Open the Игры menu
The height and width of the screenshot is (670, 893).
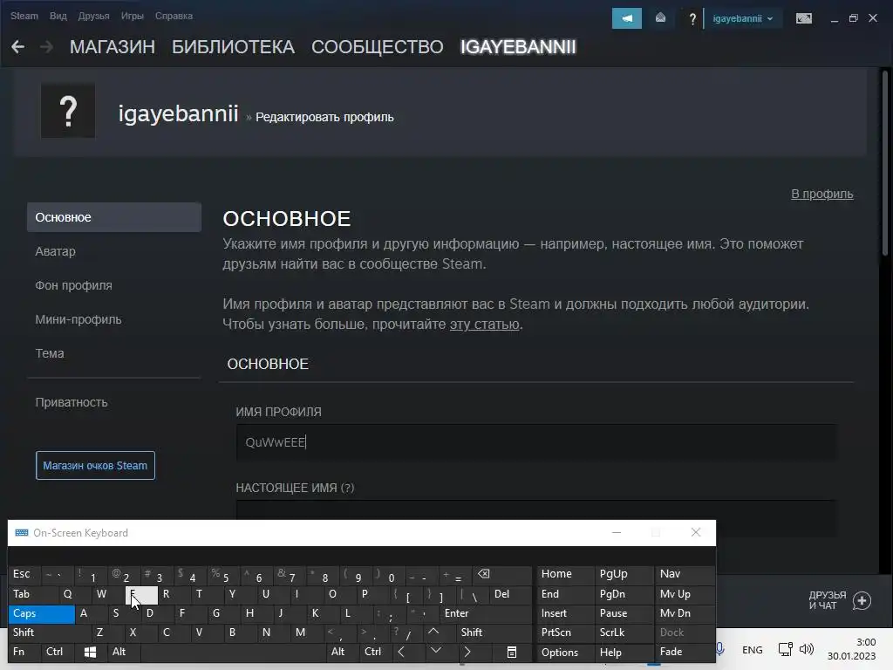click(133, 16)
